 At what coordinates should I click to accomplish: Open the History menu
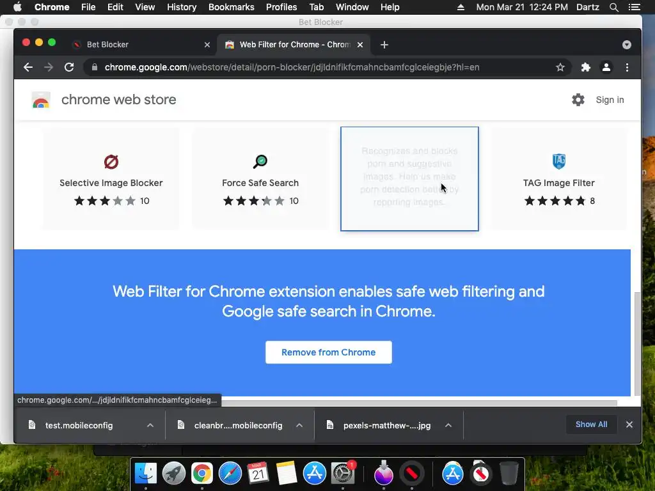(x=182, y=7)
